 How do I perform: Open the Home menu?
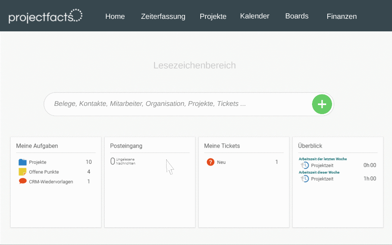click(x=115, y=16)
